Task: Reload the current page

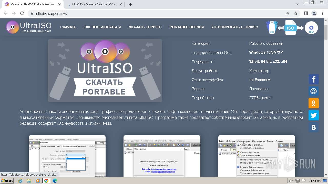Action: pyautogui.click(x=22, y=13)
